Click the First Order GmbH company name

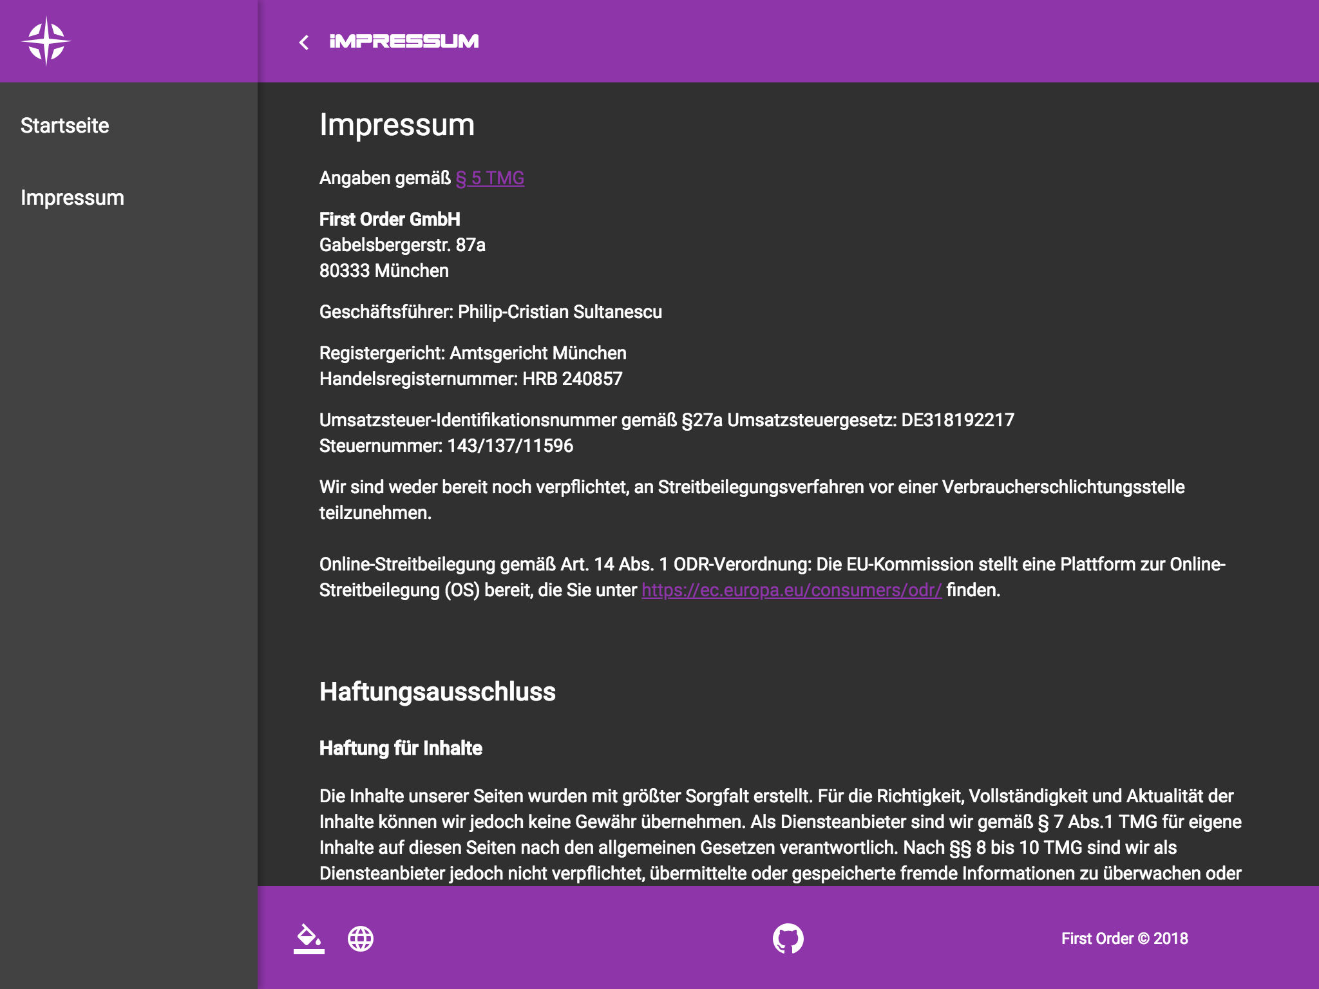(x=390, y=219)
